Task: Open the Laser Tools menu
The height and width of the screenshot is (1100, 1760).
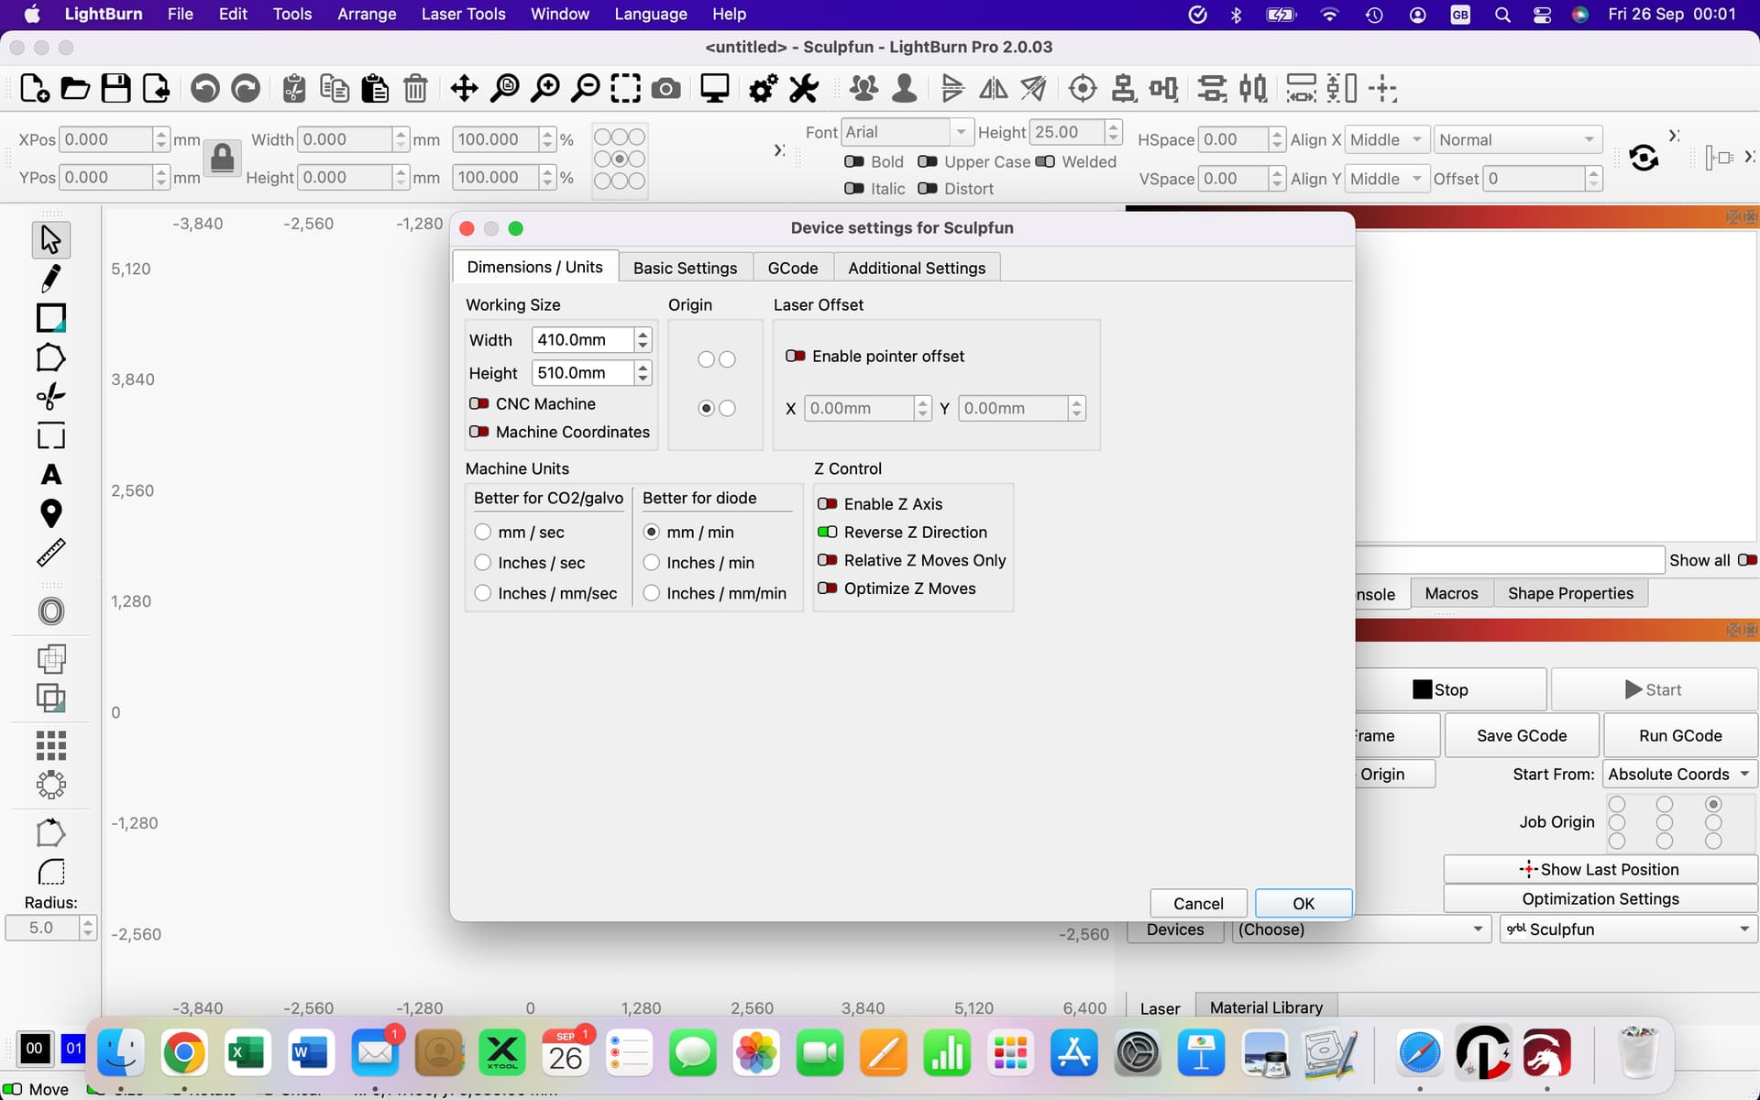Action: coord(463,14)
